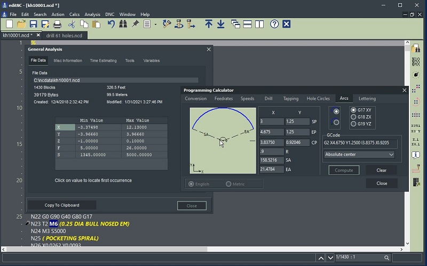Tile windows vertically using the toolbar icon

[259, 24]
